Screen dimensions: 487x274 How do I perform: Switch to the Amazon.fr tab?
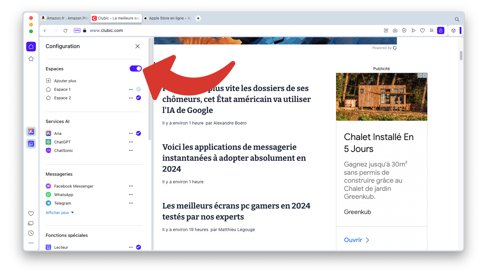coord(65,18)
